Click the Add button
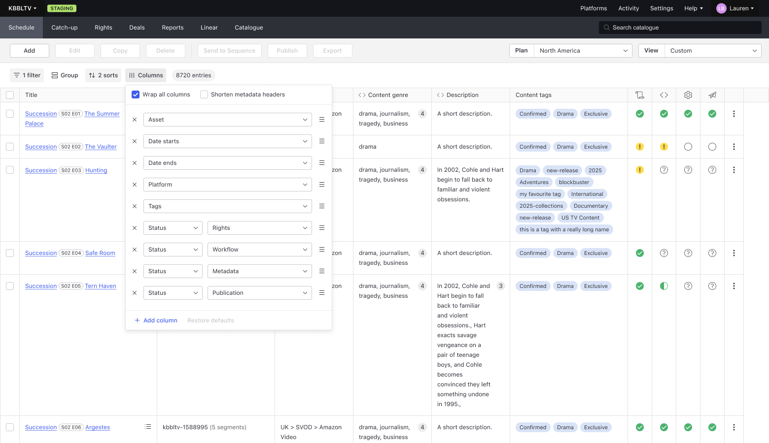Image resolution: width=769 pixels, height=443 pixels. click(30, 51)
